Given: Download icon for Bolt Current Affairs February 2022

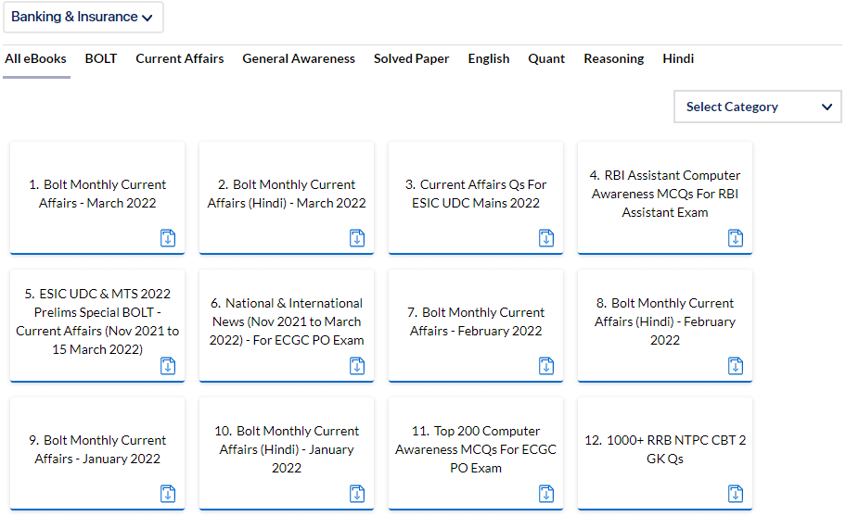Looking at the screenshot, I should click(x=546, y=366).
